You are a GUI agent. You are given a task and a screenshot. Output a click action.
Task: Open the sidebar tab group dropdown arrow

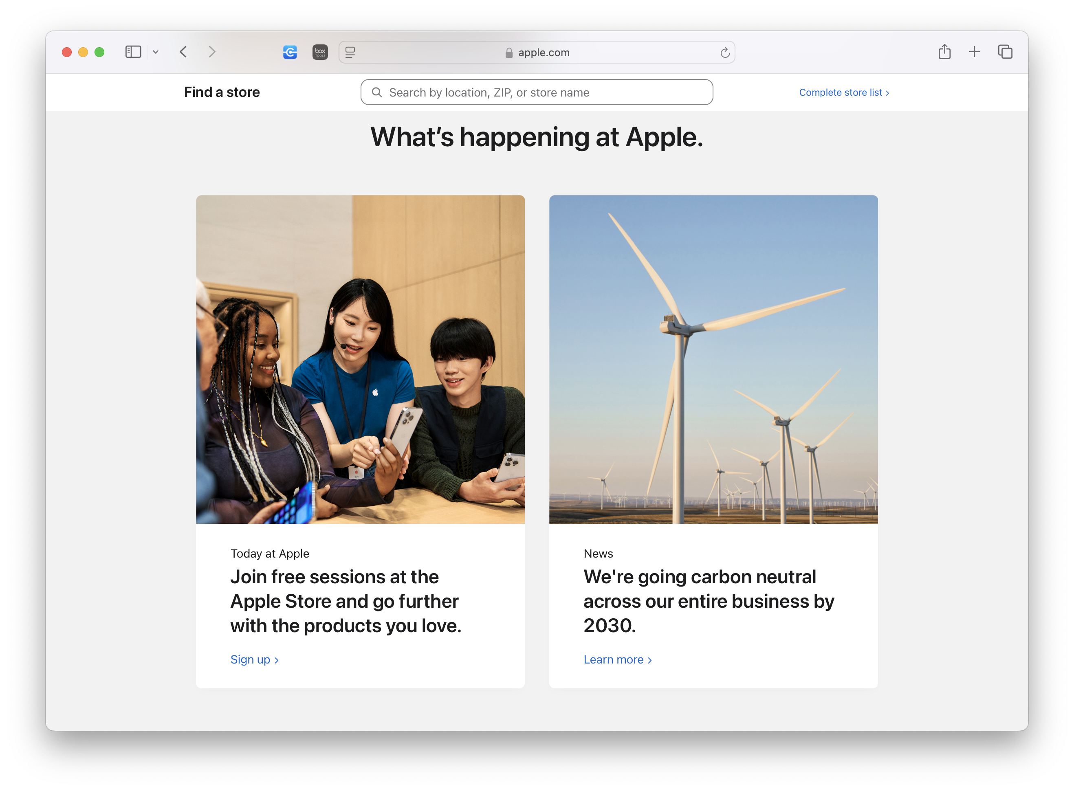point(156,52)
